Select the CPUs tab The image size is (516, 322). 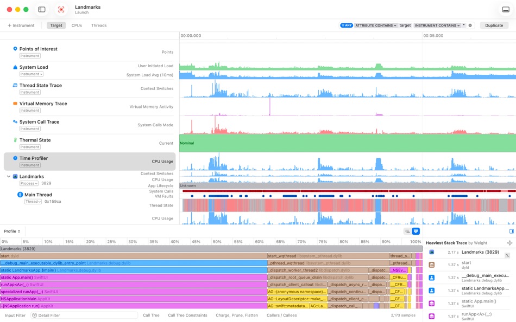pyautogui.click(x=77, y=25)
